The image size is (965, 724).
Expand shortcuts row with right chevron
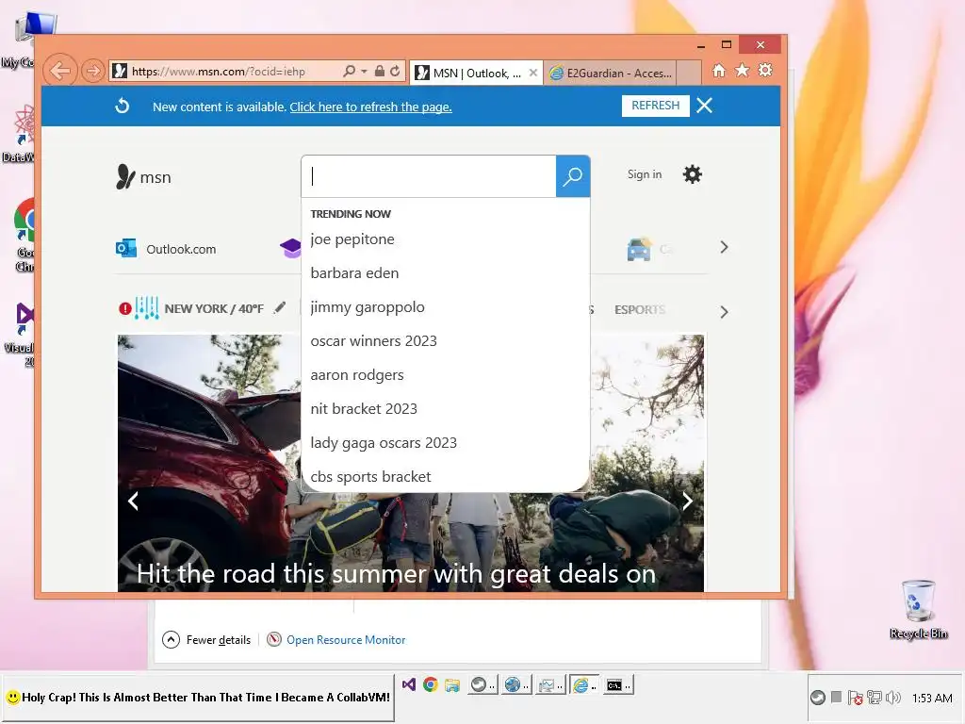tap(724, 248)
